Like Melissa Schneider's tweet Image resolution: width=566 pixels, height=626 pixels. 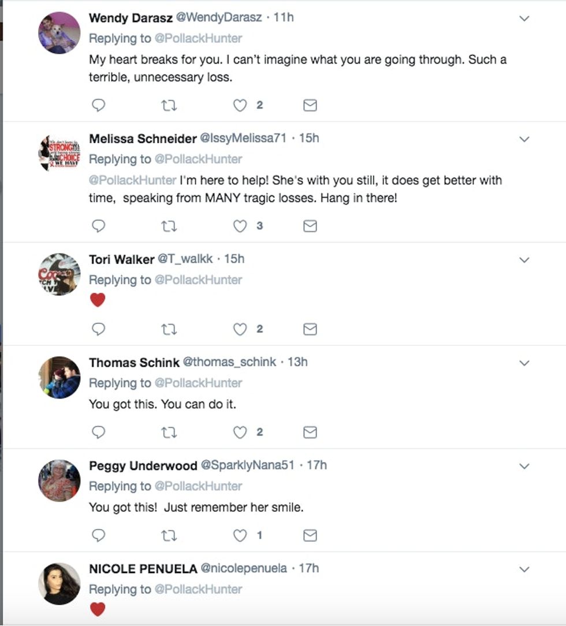coord(240,226)
